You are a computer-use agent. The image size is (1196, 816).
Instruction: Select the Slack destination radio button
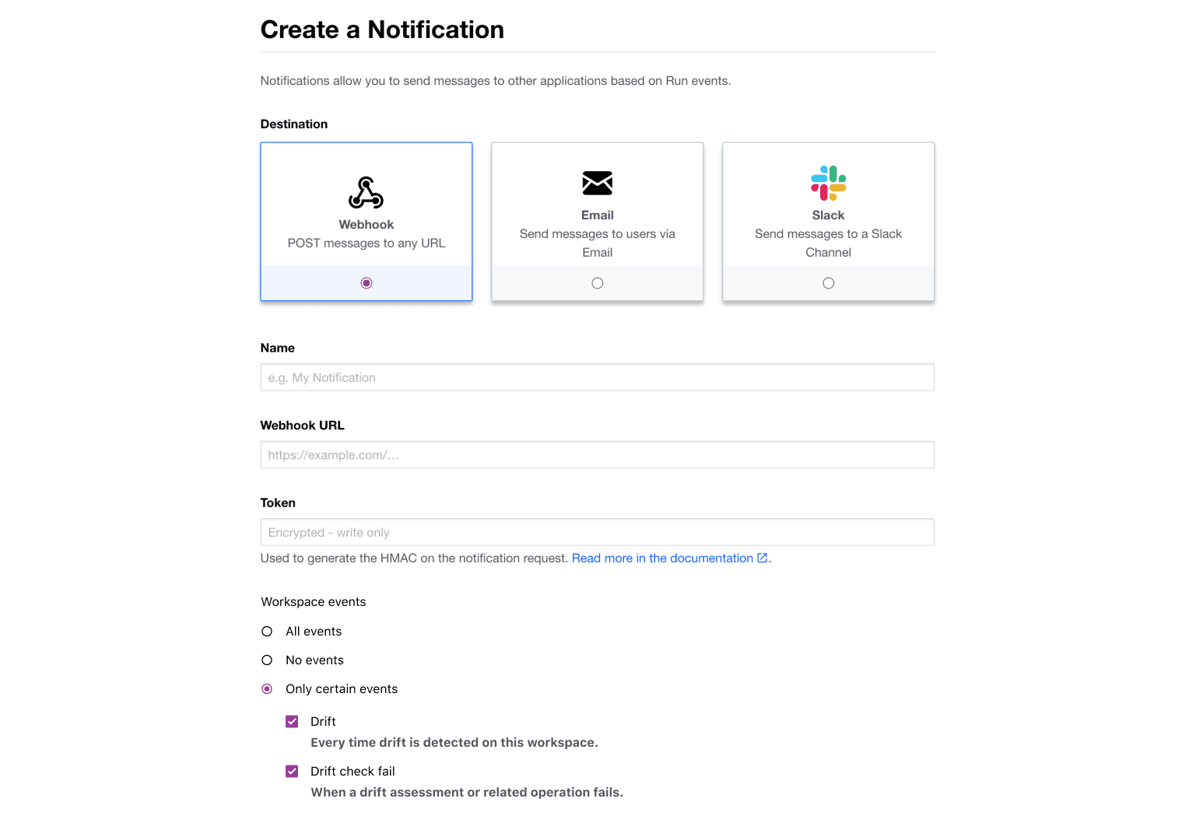(x=828, y=283)
